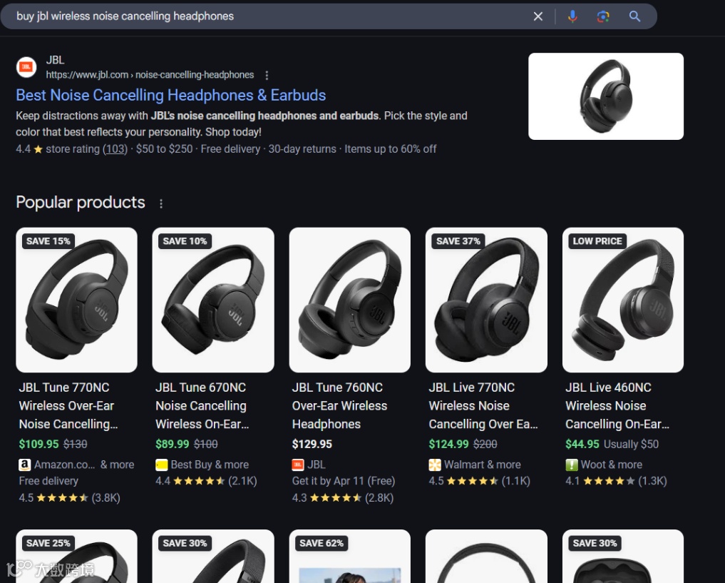Screen dimensions: 725x583
Task: Click the SAVE 15% badge
Action: 48,241
